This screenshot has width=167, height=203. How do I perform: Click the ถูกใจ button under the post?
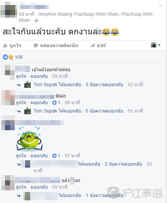tap(15, 45)
